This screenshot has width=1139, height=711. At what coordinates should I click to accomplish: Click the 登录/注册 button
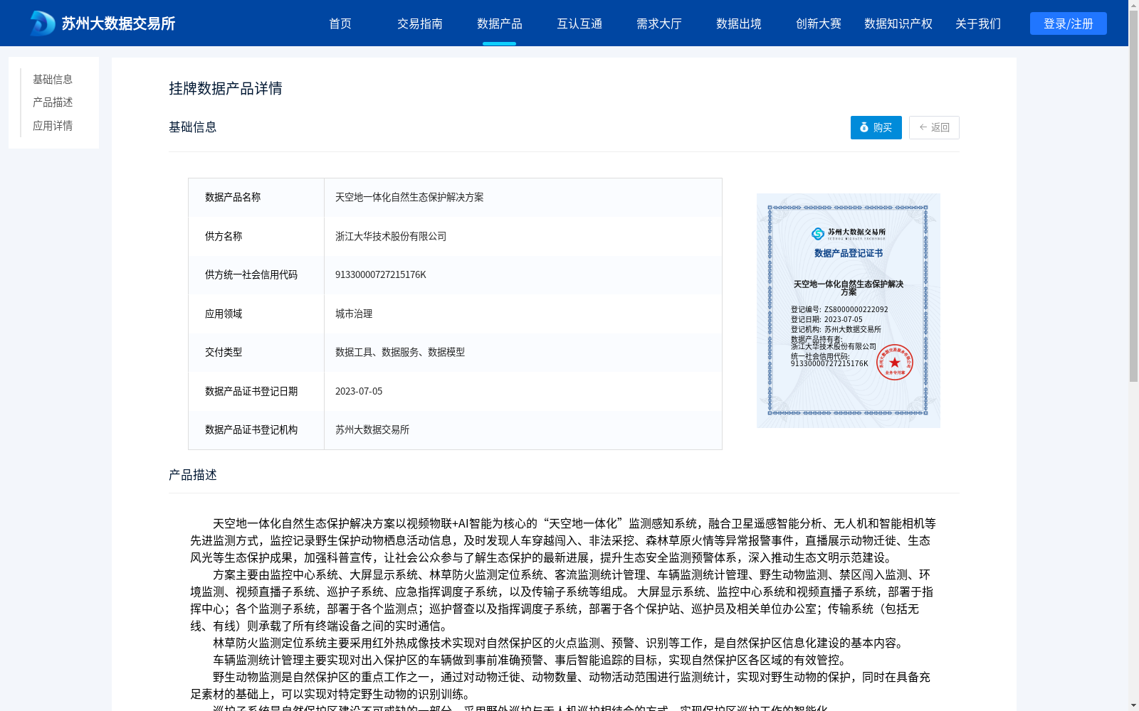click(1069, 23)
